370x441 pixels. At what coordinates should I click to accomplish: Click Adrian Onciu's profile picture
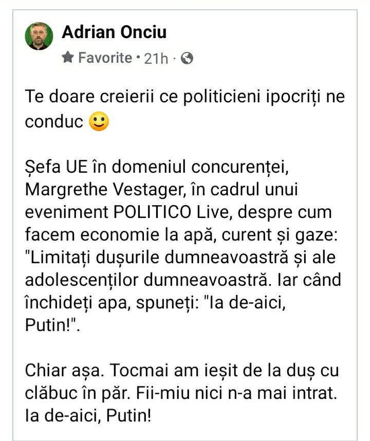39,37
